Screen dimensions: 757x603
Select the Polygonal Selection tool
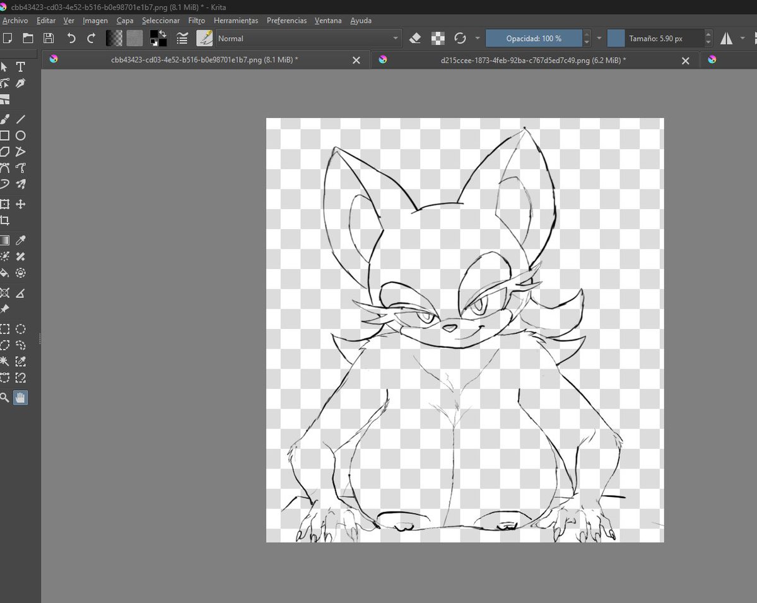click(x=4, y=345)
